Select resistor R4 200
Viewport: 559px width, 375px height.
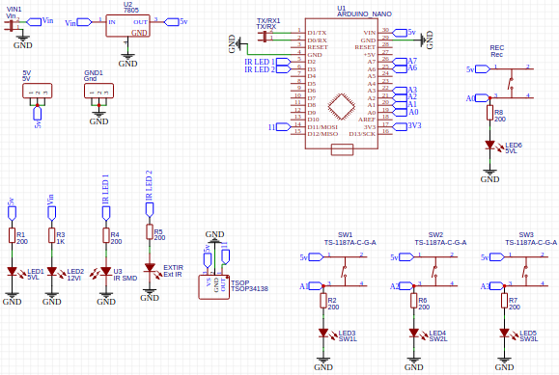point(106,236)
